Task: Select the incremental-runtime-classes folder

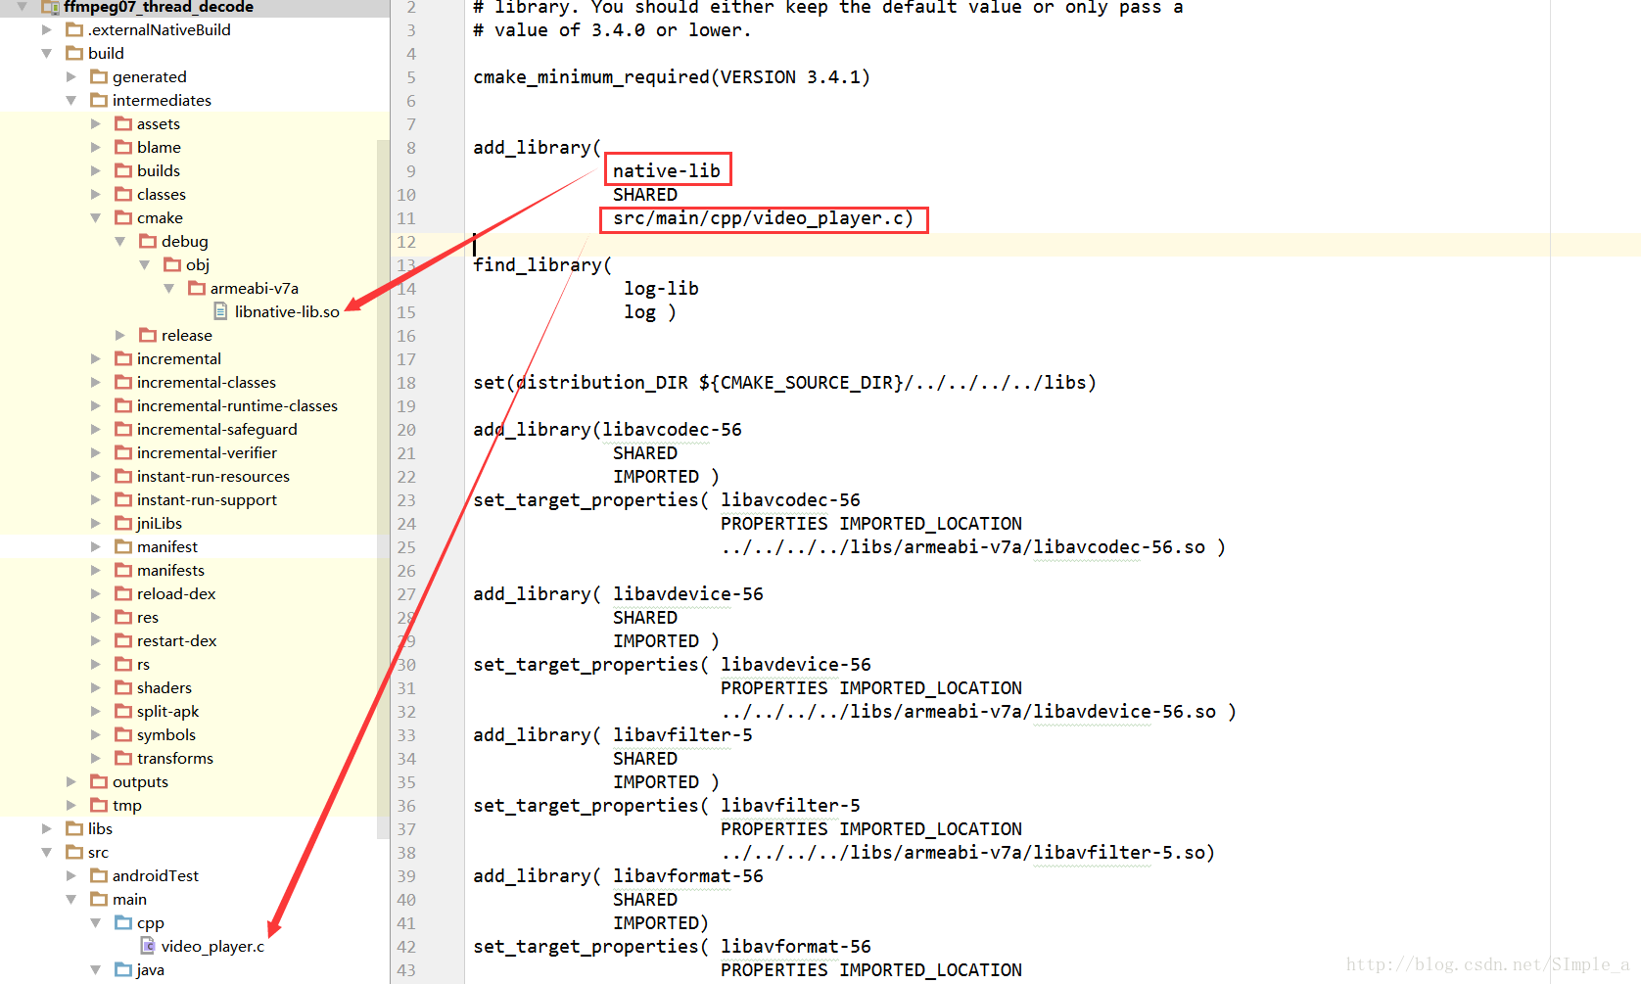Action: pos(237,405)
